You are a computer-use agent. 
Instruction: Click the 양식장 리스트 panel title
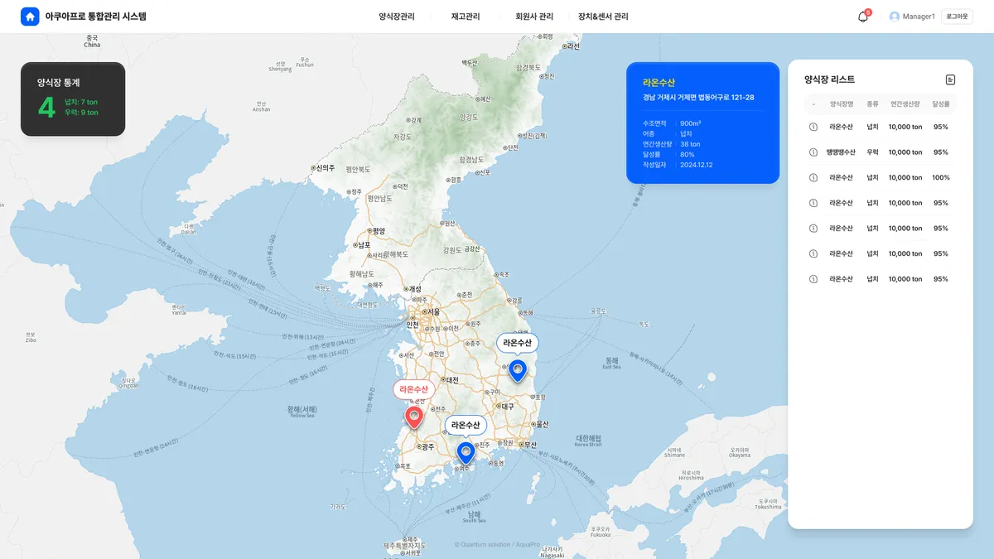tap(829, 80)
